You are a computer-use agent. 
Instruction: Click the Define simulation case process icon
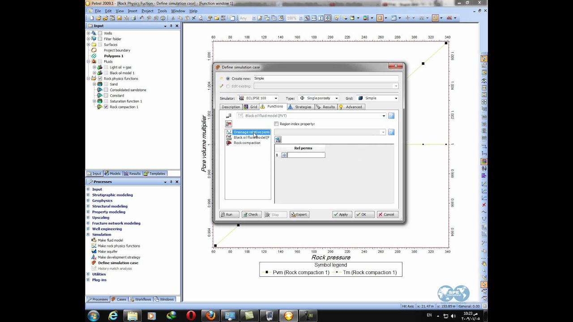click(x=94, y=263)
